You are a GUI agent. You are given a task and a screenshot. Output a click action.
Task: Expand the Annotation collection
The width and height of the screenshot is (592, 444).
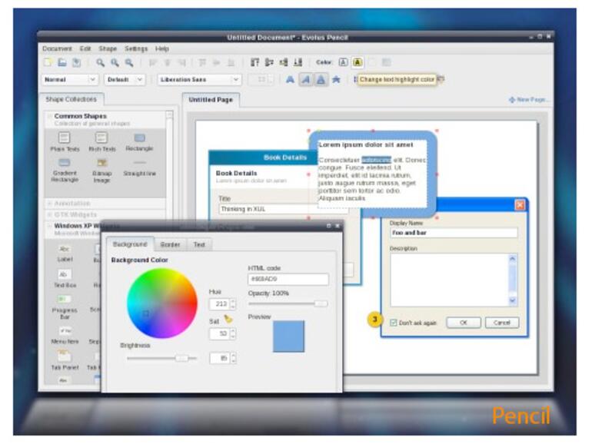pyautogui.click(x=49, y=204)
